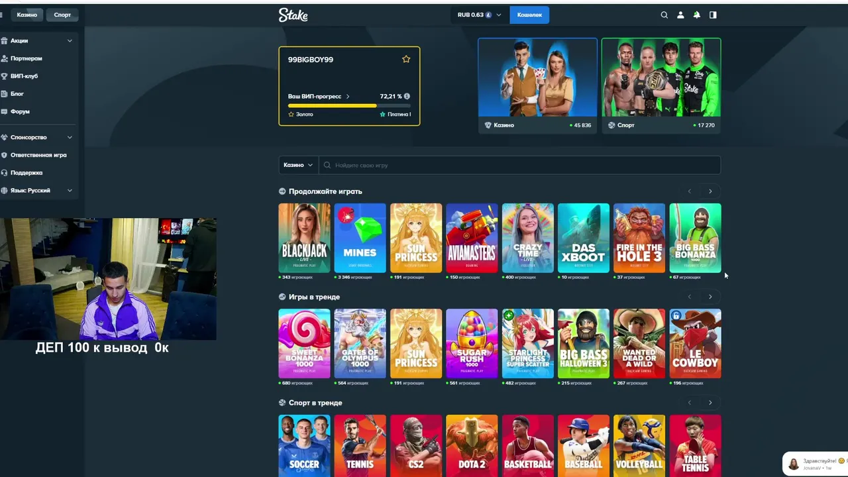Click the sidebar hamburger menu icon
848x477 pixels.
[1, 15]
